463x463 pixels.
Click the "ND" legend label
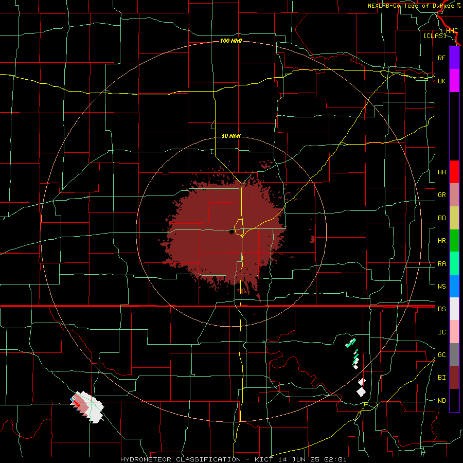[441, 401]
